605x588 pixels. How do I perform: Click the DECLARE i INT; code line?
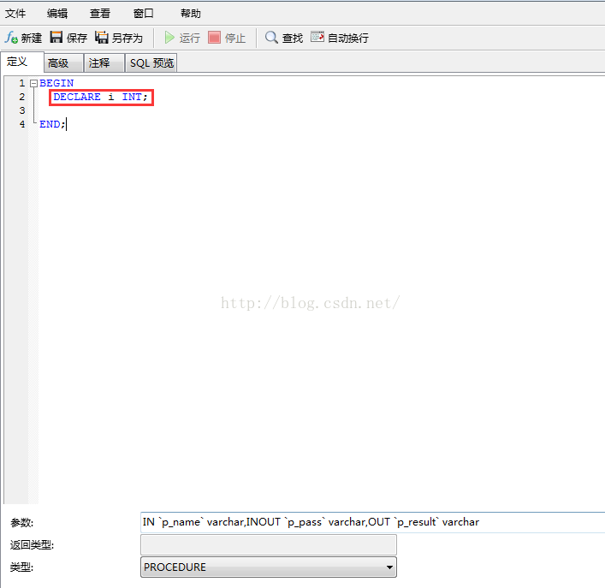point(101,97)
